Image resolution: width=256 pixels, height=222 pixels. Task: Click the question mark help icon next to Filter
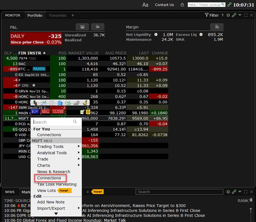point(222,15)
